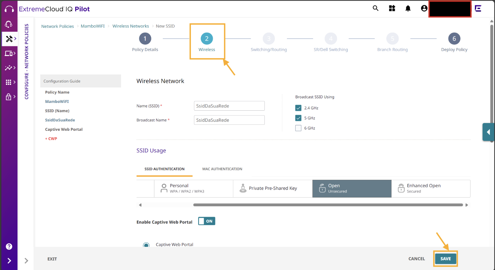This screenshot has width=495, height=270.
Task: Click the Configuration Guide header
Action: tap(81, 81)
